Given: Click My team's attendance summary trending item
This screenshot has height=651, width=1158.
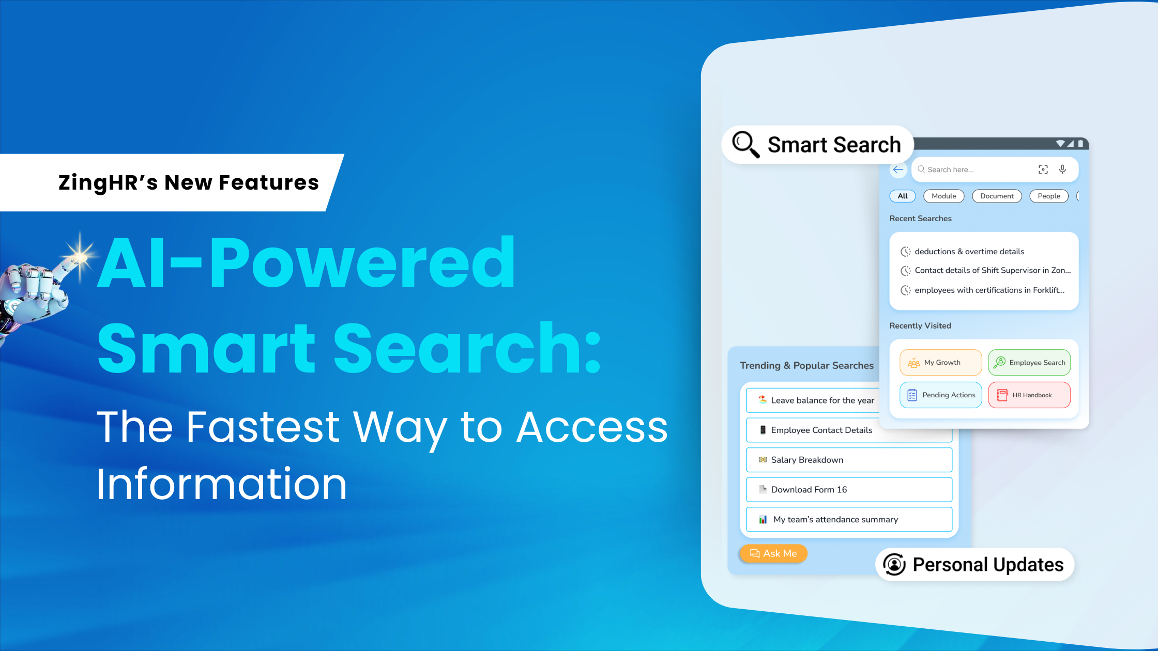Looking at the screenshot, I should [x=849, y=519].
